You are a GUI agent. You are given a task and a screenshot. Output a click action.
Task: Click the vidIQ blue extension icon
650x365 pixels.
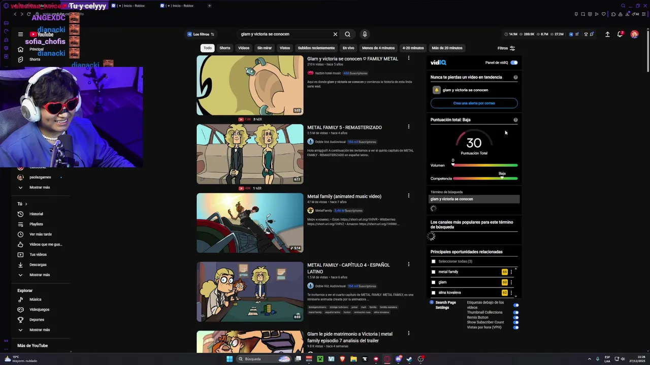(571, 34)
